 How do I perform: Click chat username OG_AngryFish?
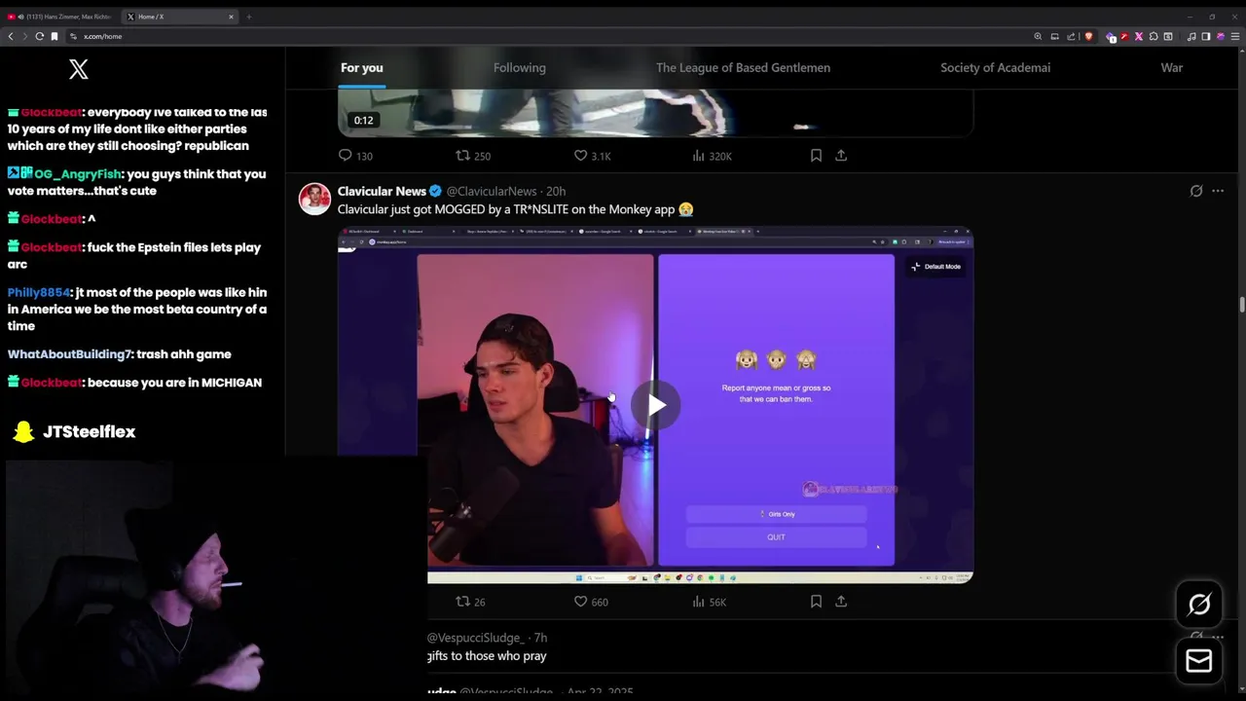coord(77,174)
